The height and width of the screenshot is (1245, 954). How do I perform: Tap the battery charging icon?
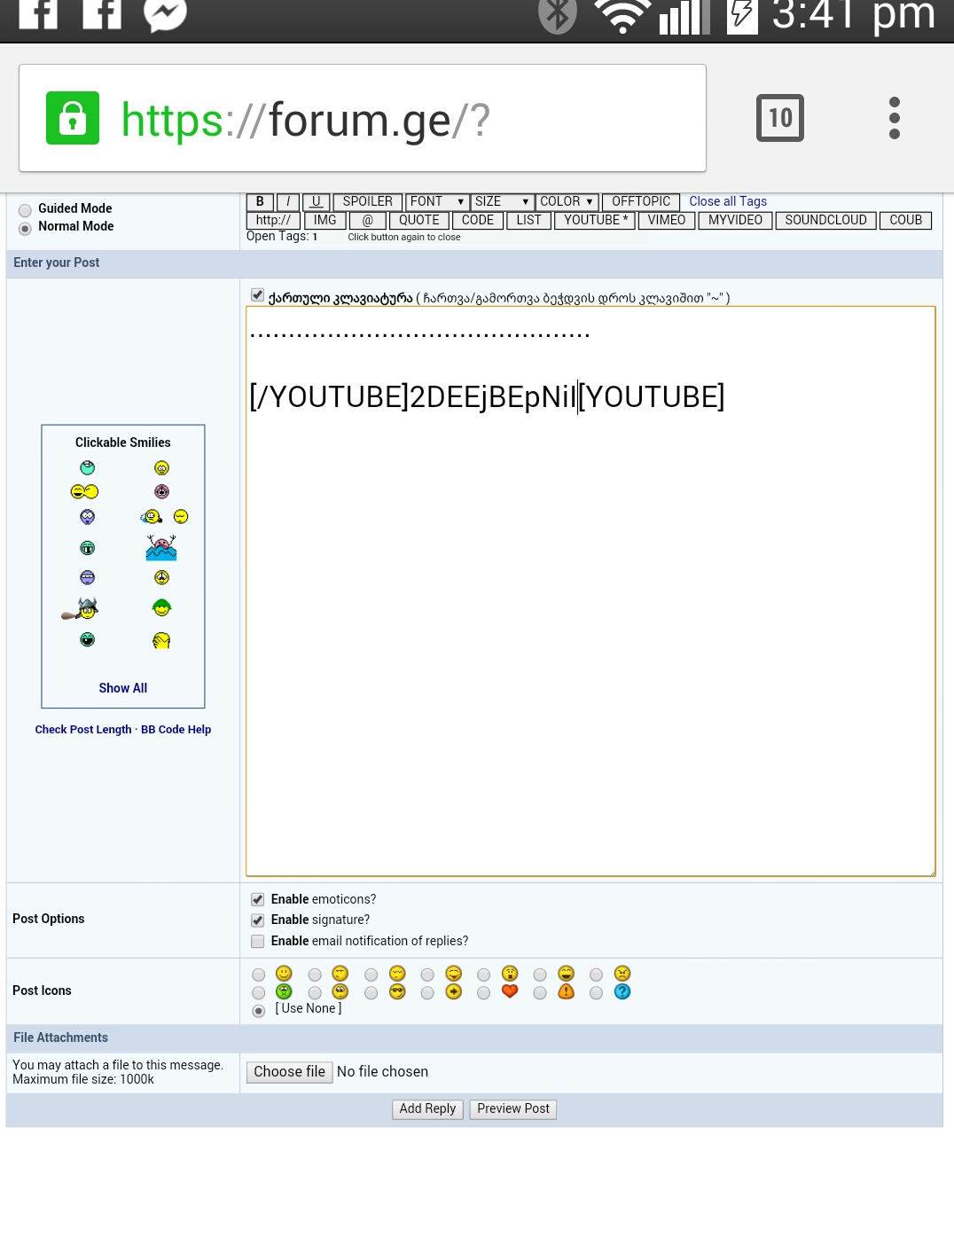point(742,15)
